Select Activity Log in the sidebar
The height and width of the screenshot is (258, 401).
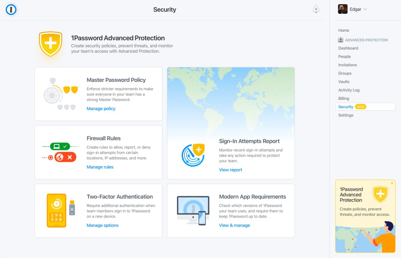point(349,90)
